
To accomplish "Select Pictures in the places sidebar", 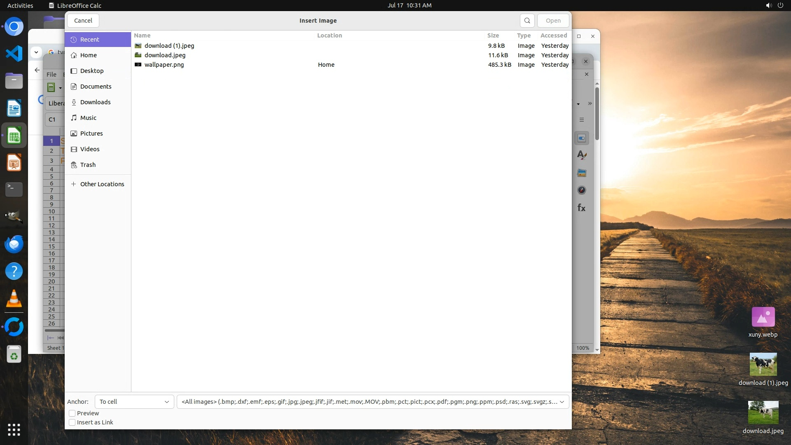I will (x=91, y=133).
